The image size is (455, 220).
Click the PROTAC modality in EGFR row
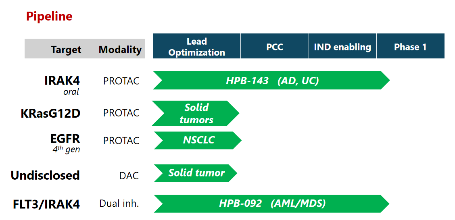coord(121,141)
